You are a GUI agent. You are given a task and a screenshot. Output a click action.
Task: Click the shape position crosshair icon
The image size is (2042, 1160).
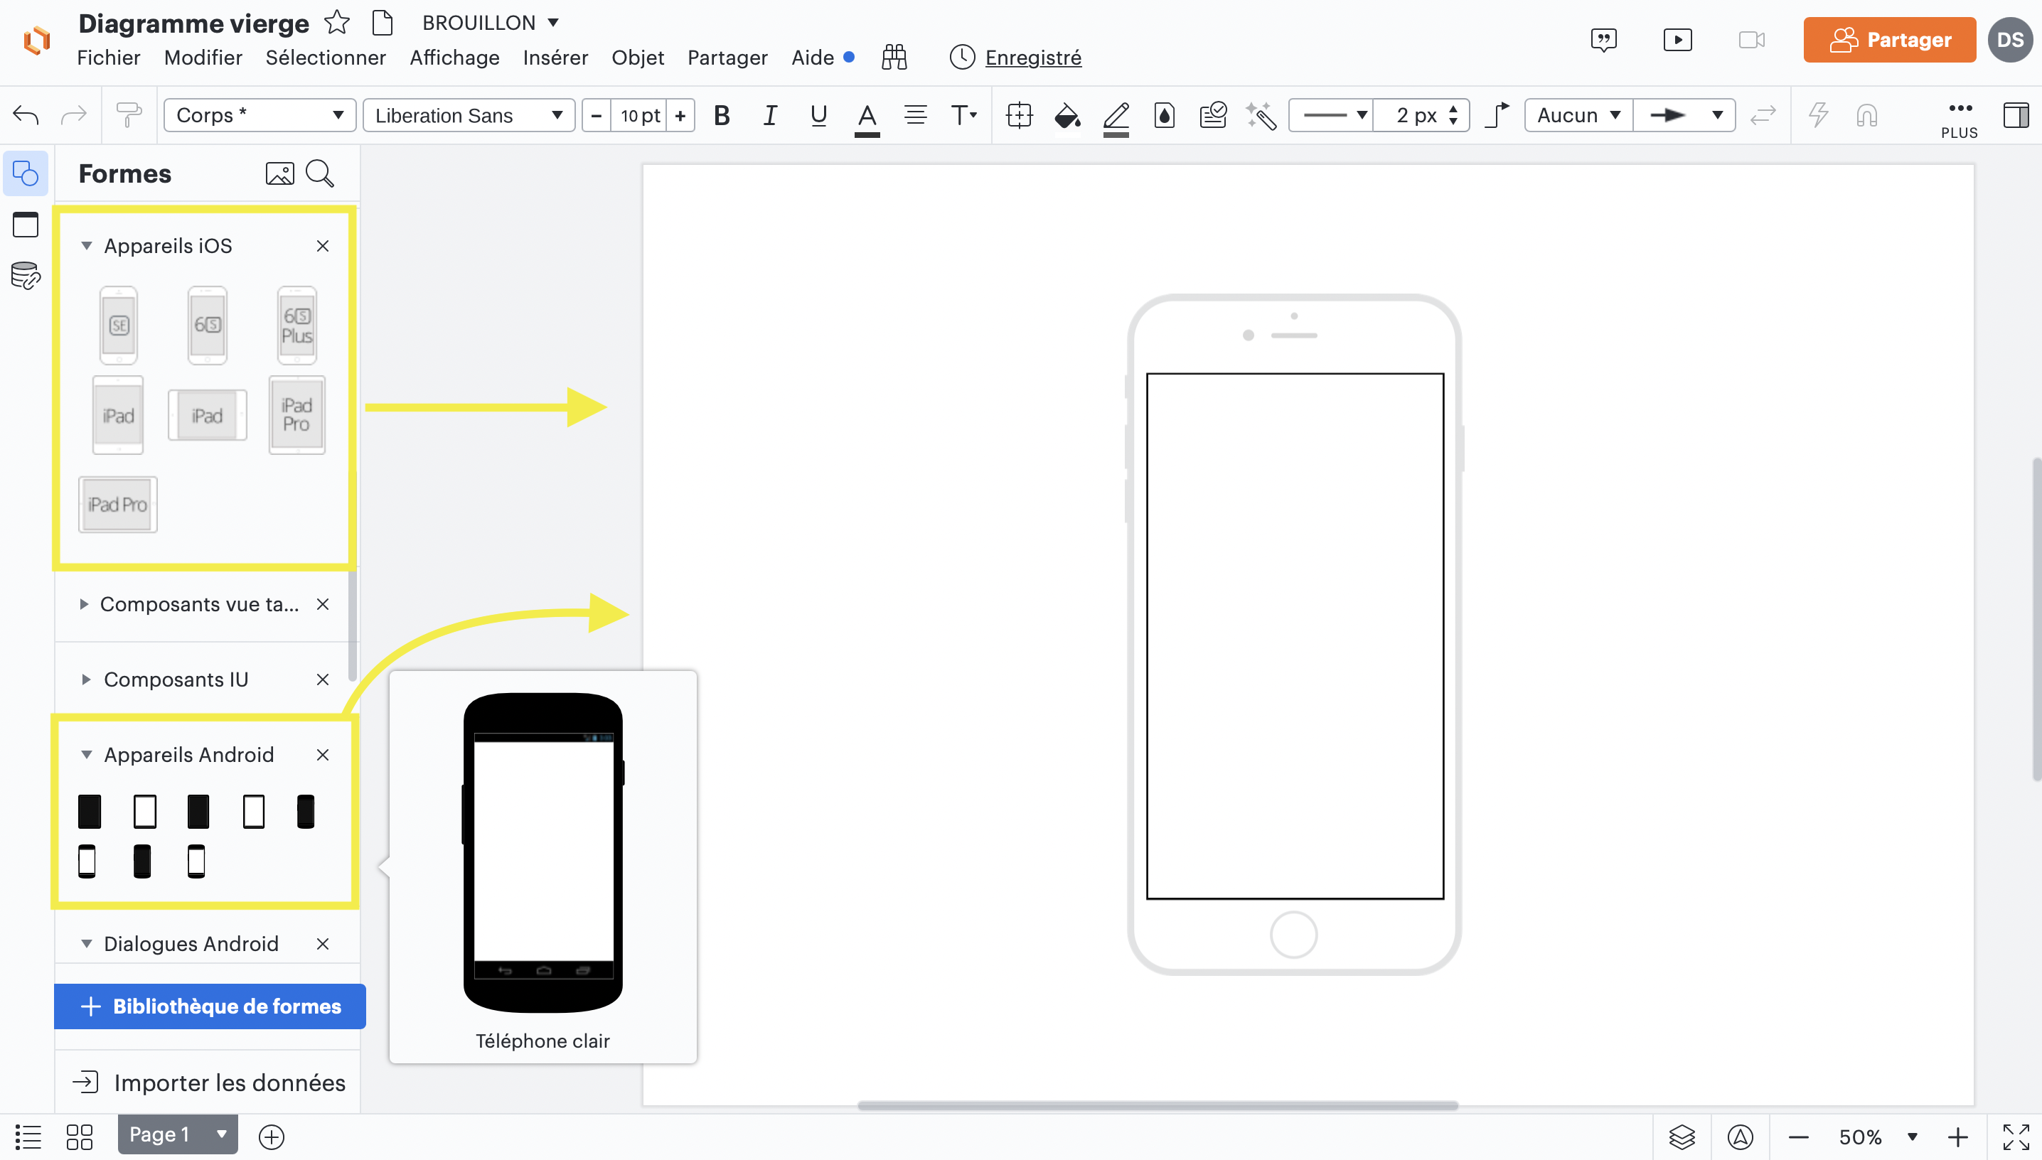click(1019, 116)
